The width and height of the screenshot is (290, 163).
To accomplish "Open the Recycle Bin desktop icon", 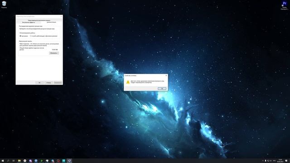I will click(x=4, y=5).
